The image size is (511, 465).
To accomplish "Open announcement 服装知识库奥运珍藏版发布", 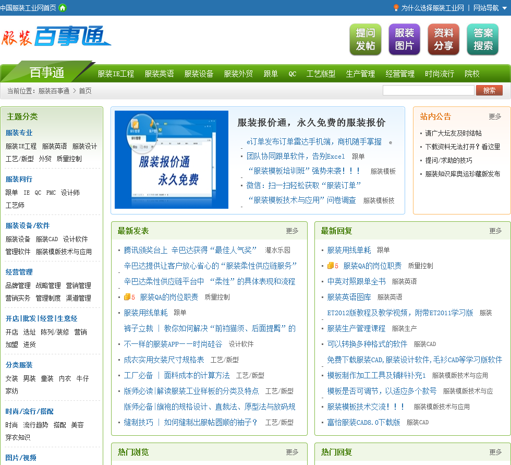I will (x=463, y=174).
